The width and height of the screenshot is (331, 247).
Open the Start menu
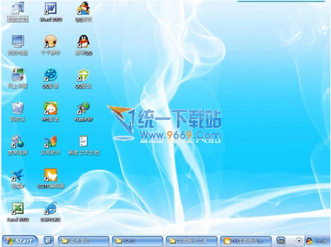[x=20, y=241]
